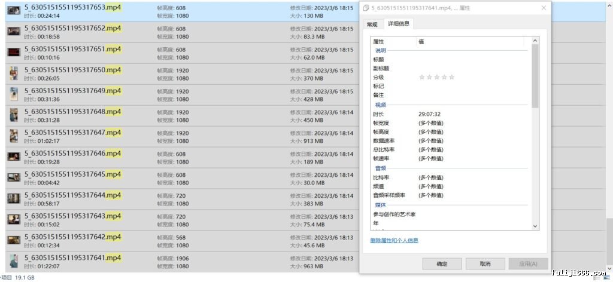
Task: Select the 总比特率 property row
Action: pyautogui.click(x=450, y=150)
